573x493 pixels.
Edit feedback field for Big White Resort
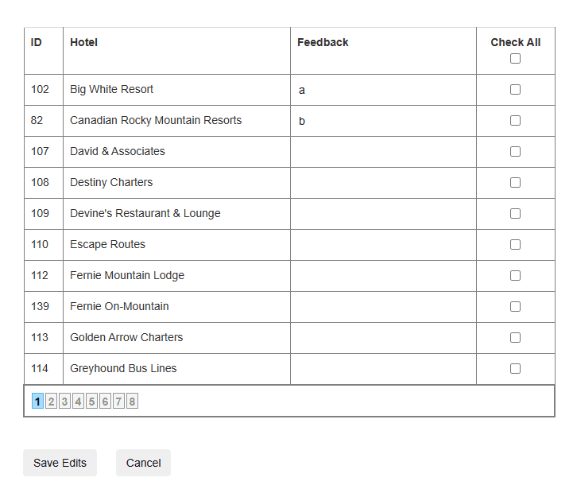click(x=382, y=90)
